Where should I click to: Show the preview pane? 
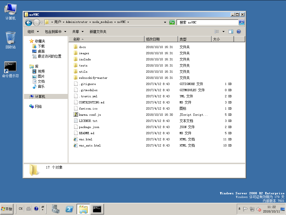coord(231,32)
